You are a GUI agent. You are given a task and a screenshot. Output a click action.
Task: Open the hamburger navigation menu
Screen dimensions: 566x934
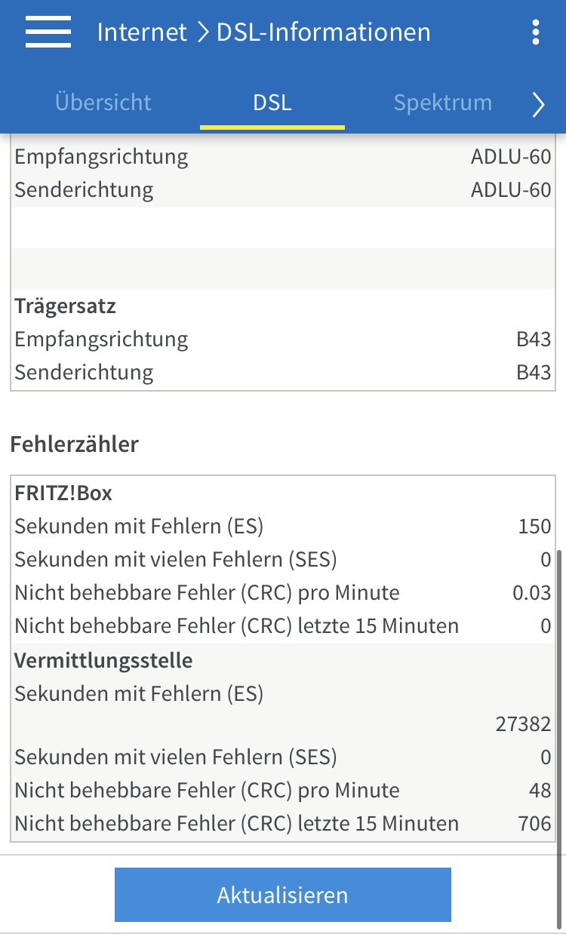coord(48,32)
